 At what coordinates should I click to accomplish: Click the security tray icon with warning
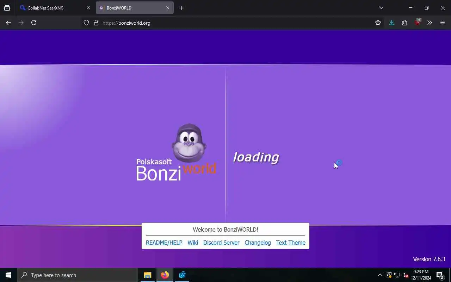[x=389, y=275]
